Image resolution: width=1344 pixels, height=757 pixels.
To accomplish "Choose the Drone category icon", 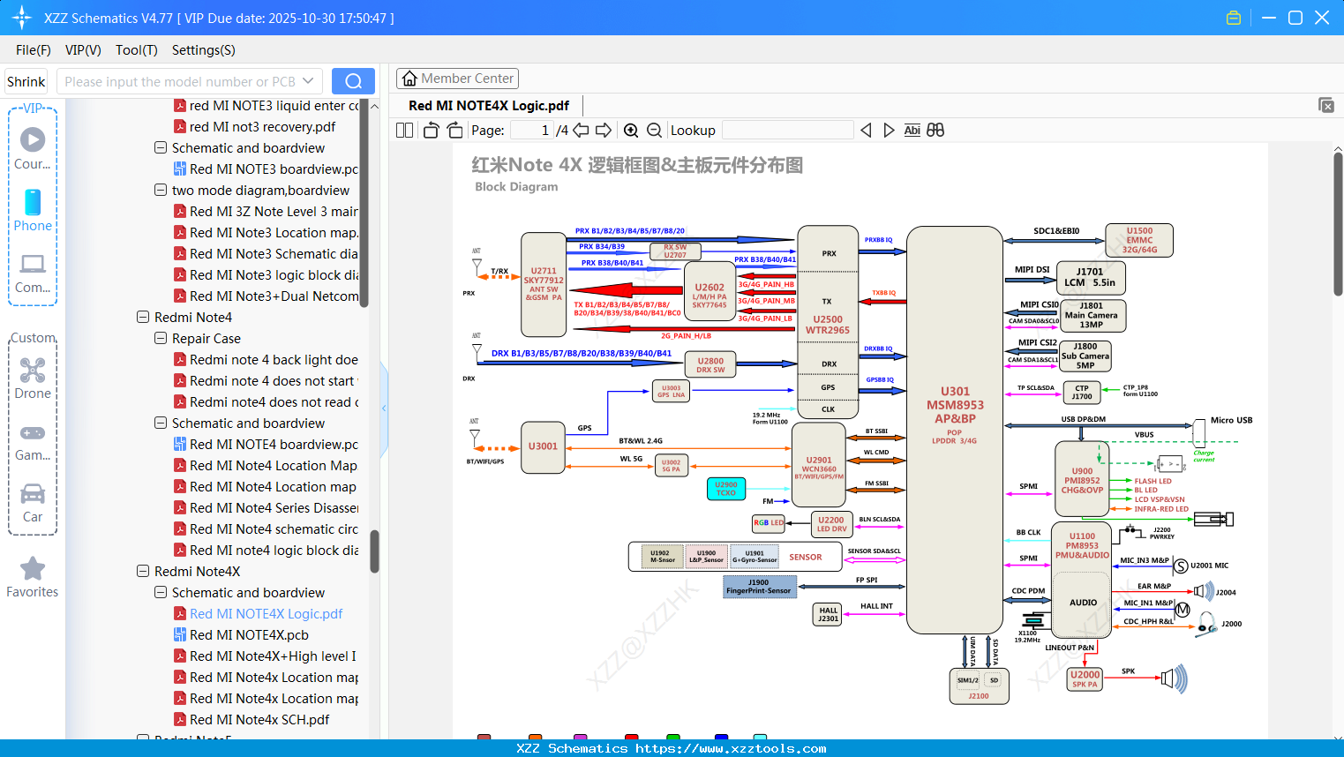I will tap(33, 378).
